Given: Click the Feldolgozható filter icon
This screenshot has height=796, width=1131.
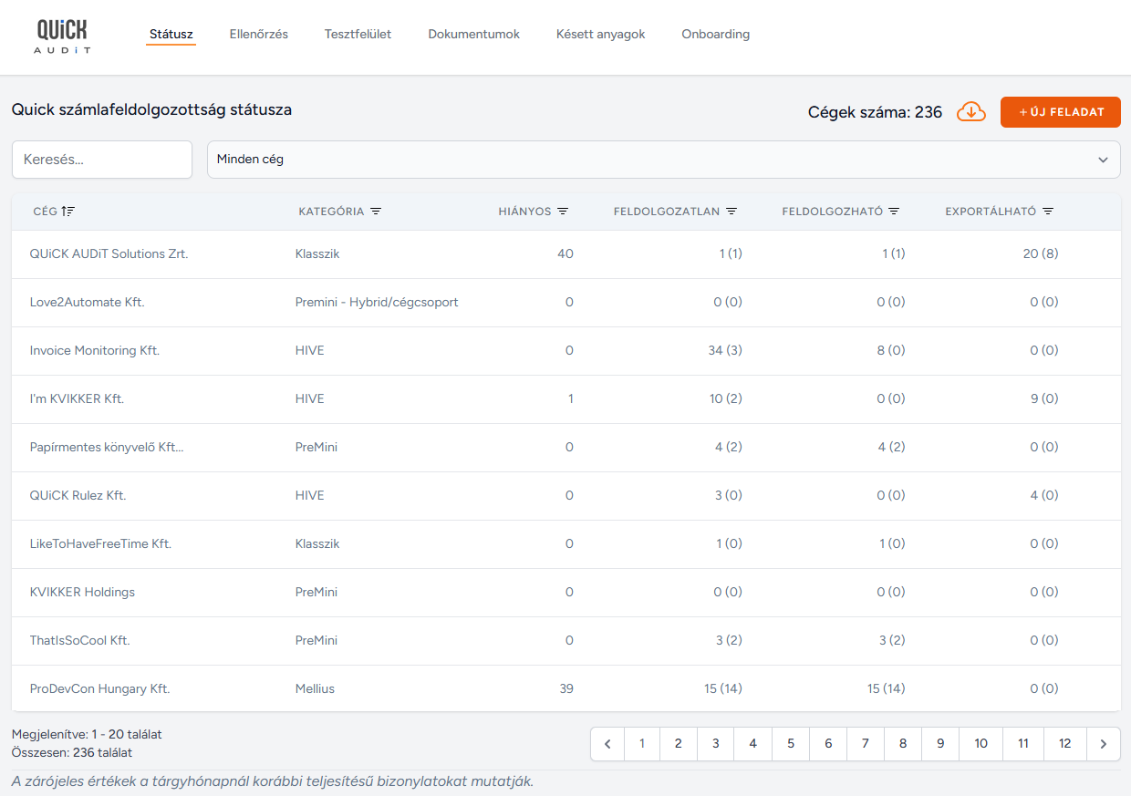Looking at the screenshot, I should (x=894, y=212).
